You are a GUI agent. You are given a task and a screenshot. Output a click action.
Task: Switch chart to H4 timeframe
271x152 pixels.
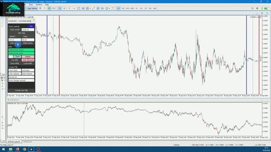141,8
